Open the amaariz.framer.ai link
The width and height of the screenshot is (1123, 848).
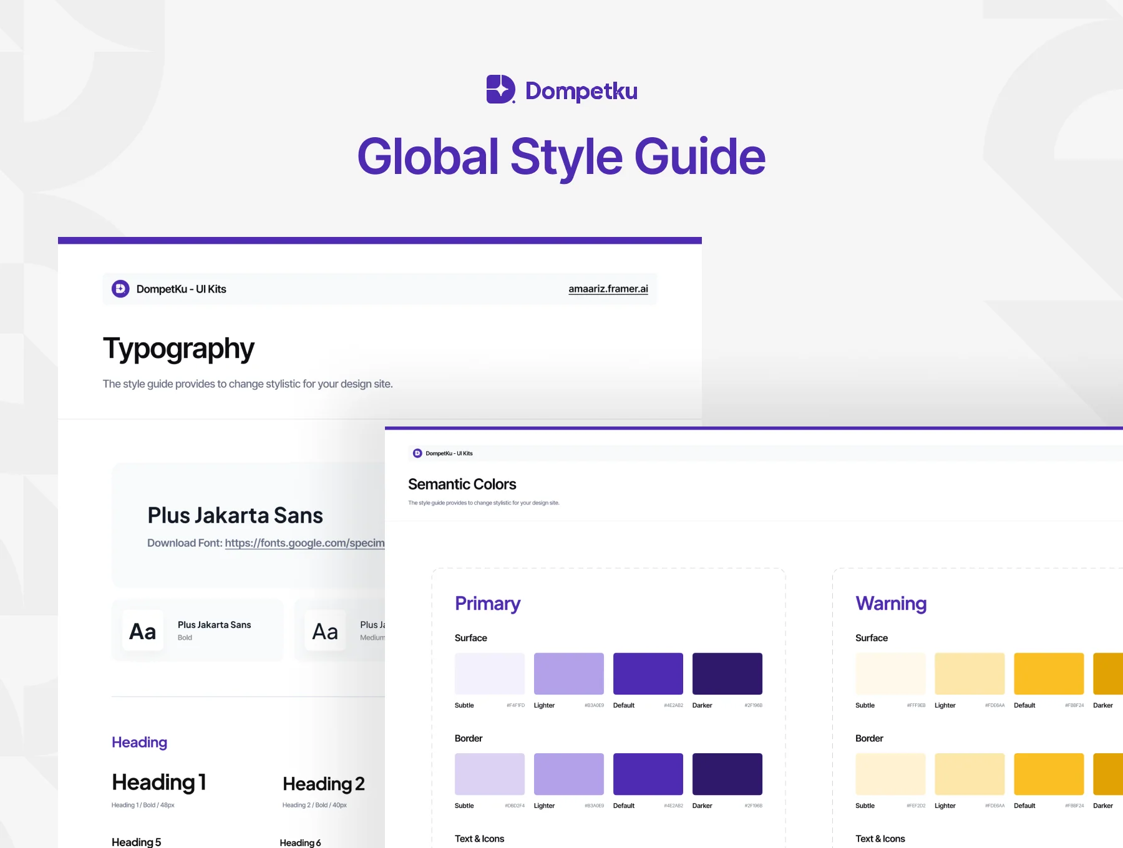coord(608,289)
